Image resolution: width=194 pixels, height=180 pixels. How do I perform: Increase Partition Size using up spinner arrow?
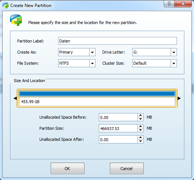[x=140, y=126]
